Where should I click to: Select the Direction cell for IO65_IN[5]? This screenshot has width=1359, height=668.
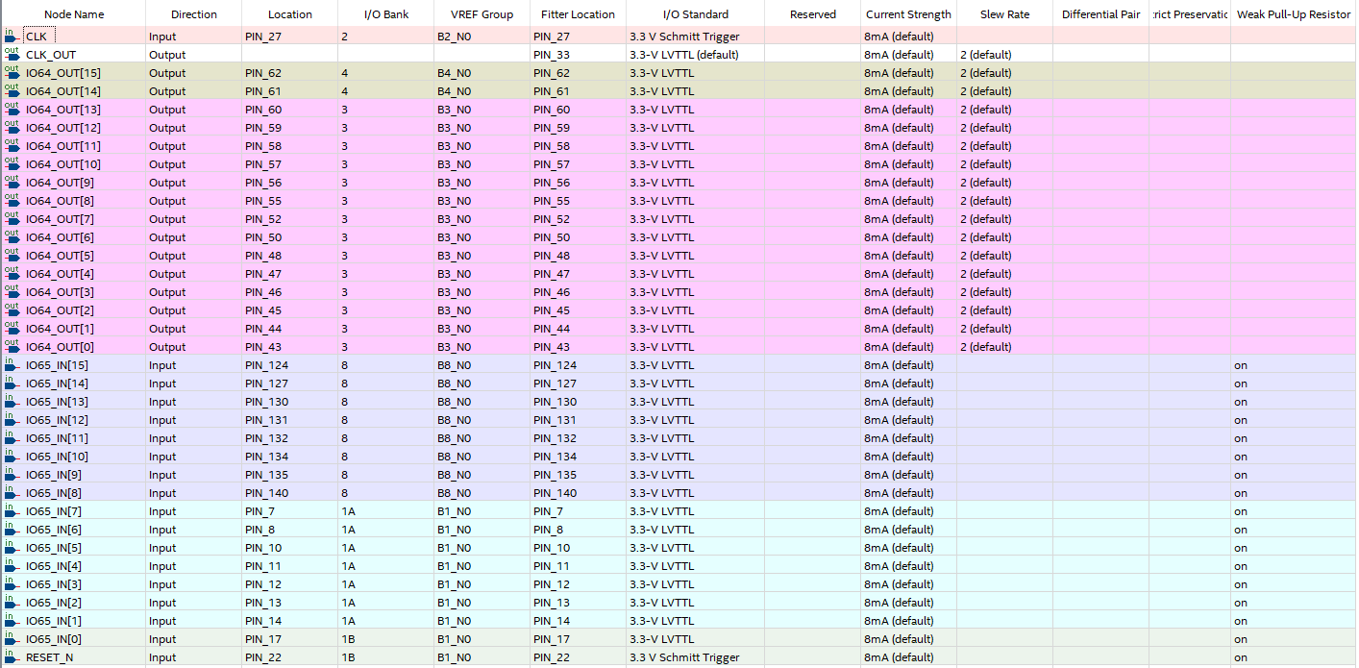(x=194, y=547)
